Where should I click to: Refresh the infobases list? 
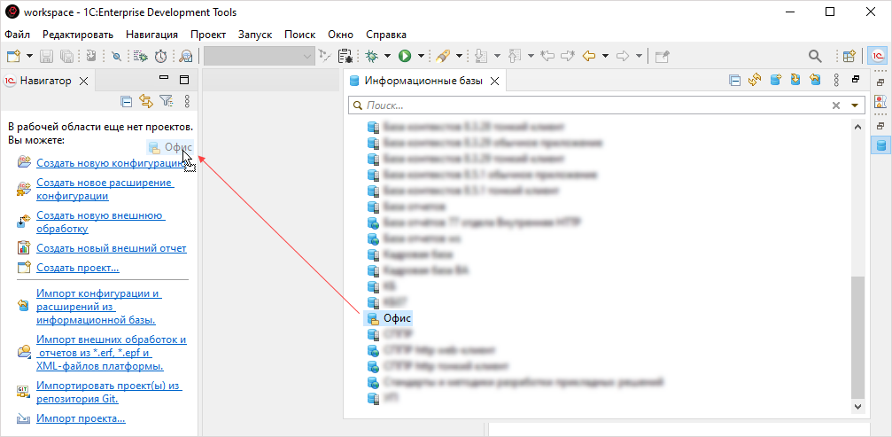coord(755,81)
